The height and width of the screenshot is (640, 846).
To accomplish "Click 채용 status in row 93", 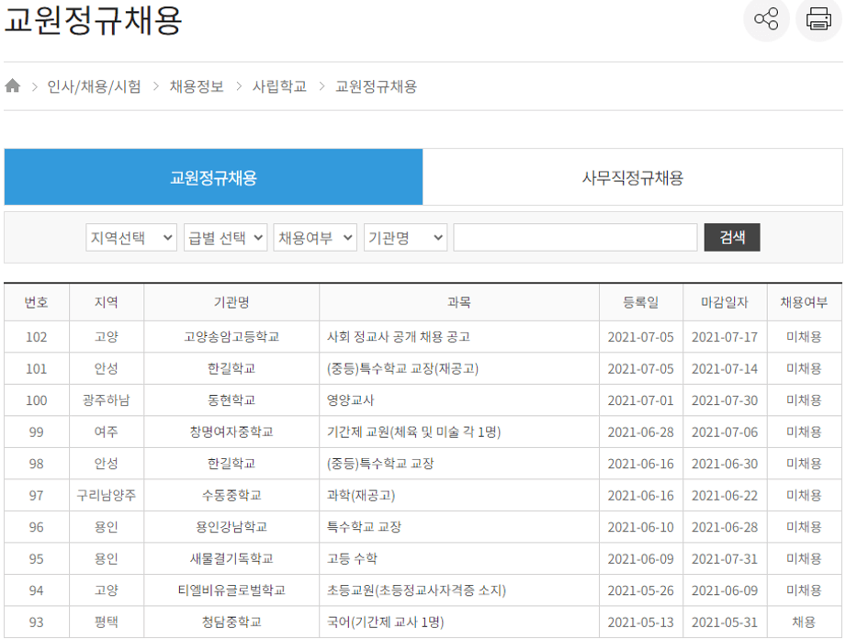I will point(804,623).
